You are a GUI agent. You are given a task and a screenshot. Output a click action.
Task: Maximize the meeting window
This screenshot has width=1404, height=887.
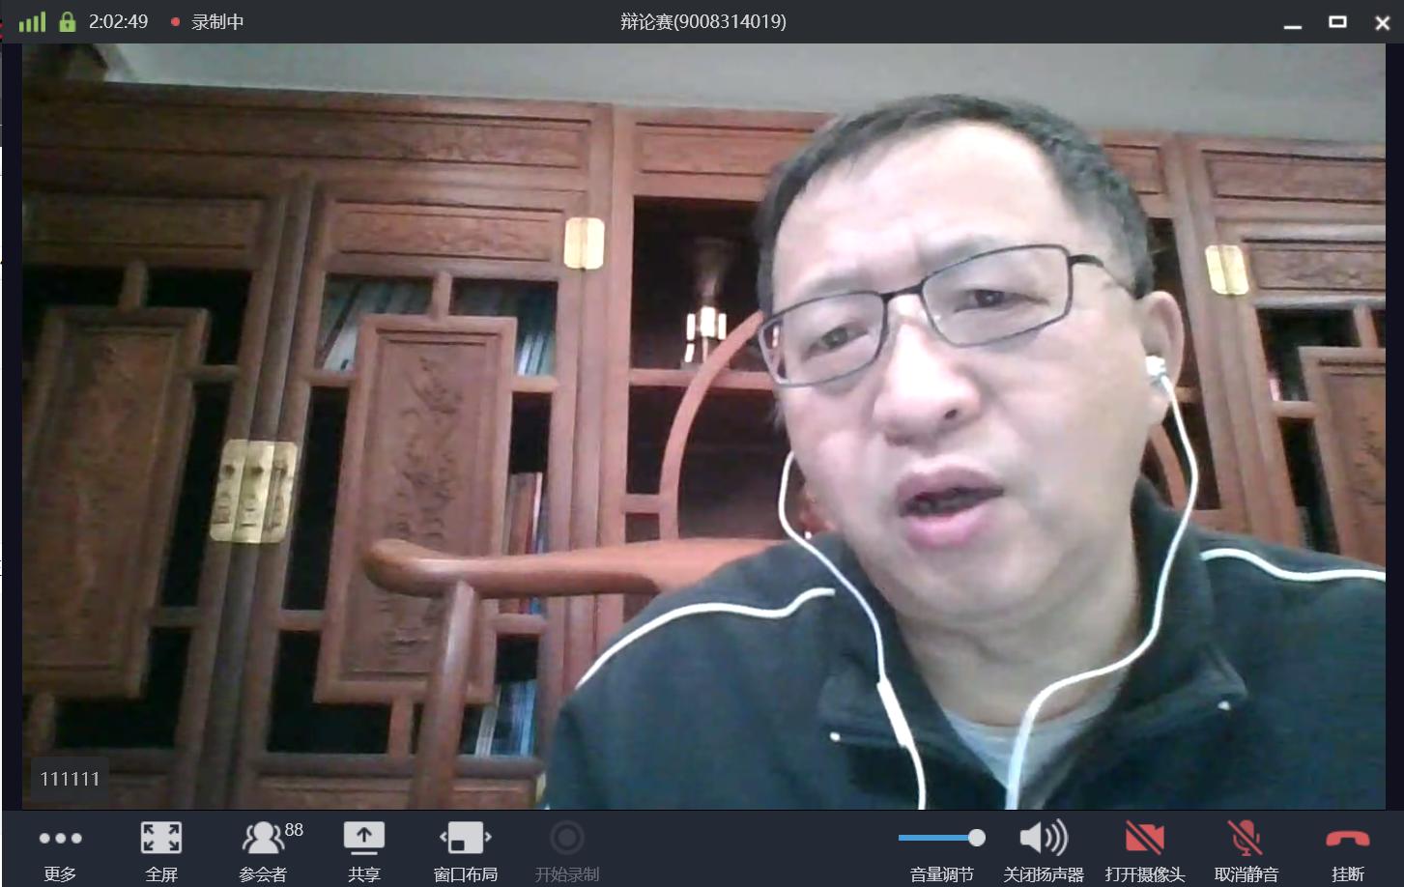point(1338,22)
